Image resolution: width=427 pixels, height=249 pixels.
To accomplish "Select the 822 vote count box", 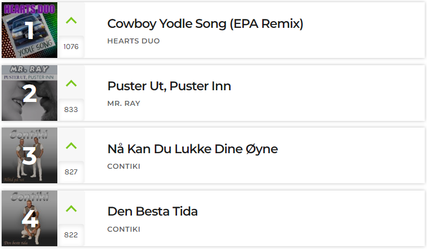I will pos(71,235).
